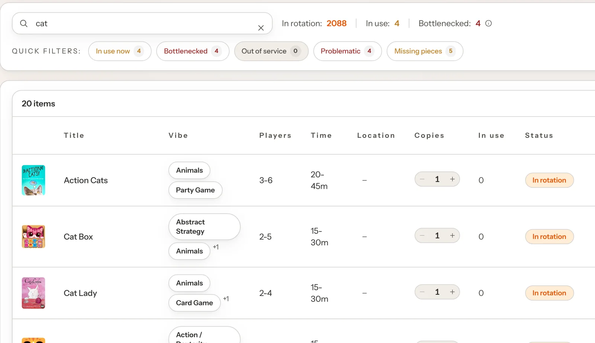Click the 'In rotation' status for Cat Box
Image resolution: width=595 pixels, height=343 pixels.
click(x=549, y=237)
